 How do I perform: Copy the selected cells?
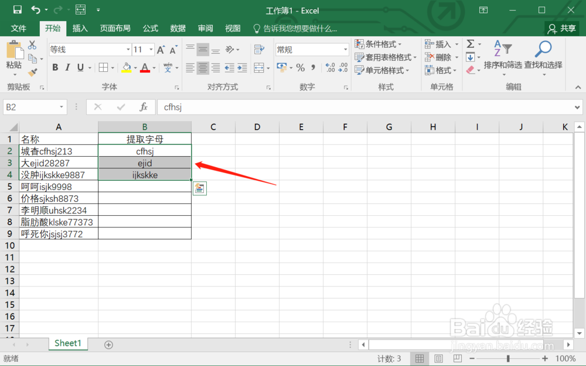[x=33, y=58]
